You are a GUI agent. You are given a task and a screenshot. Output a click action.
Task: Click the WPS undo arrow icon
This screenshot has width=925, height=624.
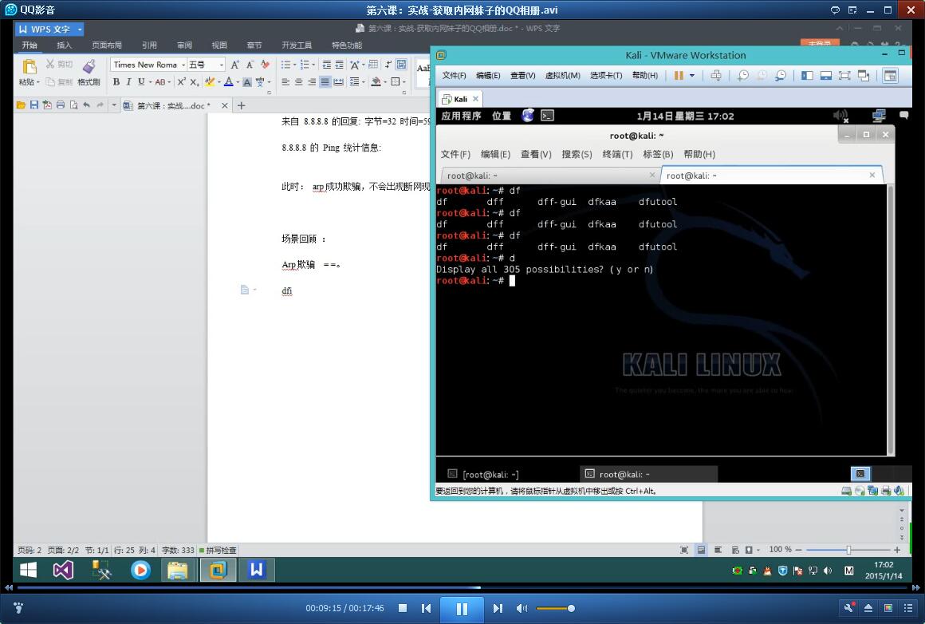[x=87, y=105]
